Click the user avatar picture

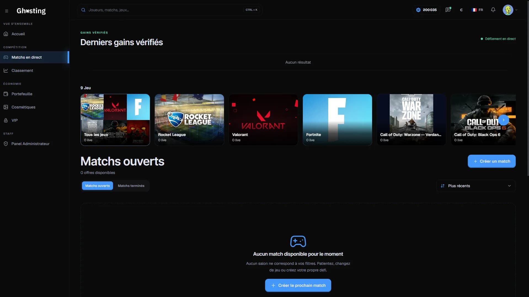tap(508, 10)
